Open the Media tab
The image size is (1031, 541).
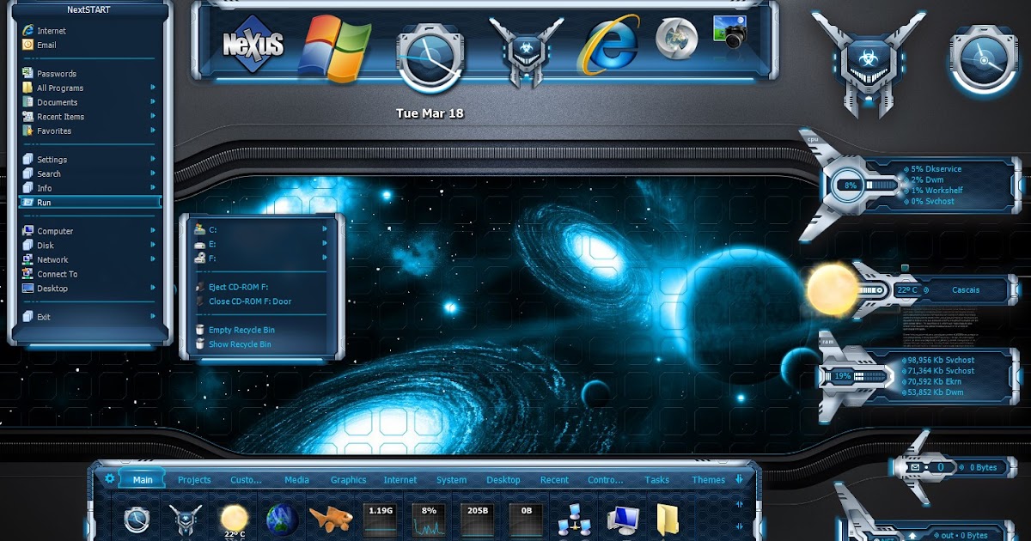(x=296, y=480)
